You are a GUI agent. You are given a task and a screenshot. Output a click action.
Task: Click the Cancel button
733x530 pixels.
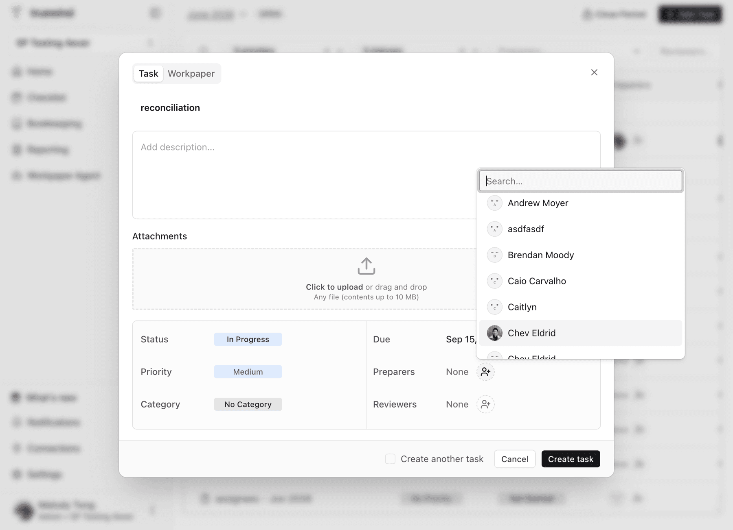tap(515, 459)
